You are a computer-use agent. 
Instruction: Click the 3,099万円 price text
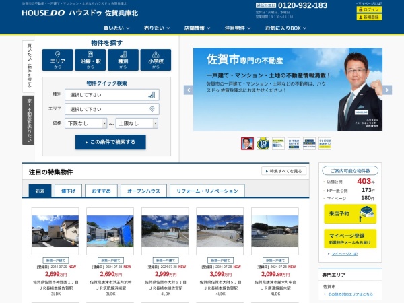(x=221, y=274)
